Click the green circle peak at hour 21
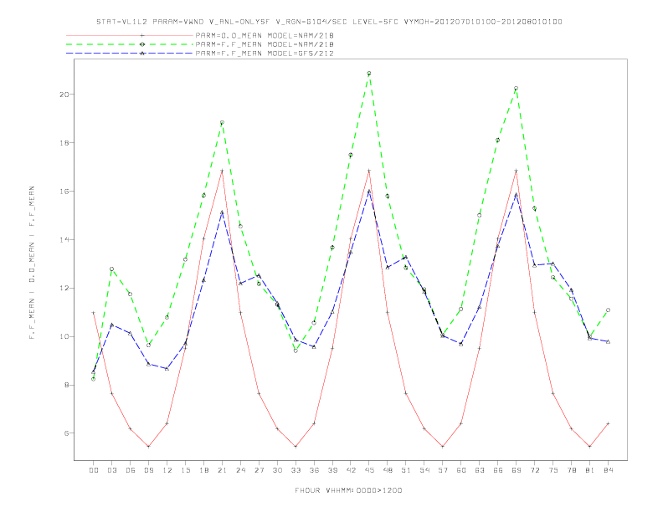This screenshot has width=663, height=512. coord(222,122)
